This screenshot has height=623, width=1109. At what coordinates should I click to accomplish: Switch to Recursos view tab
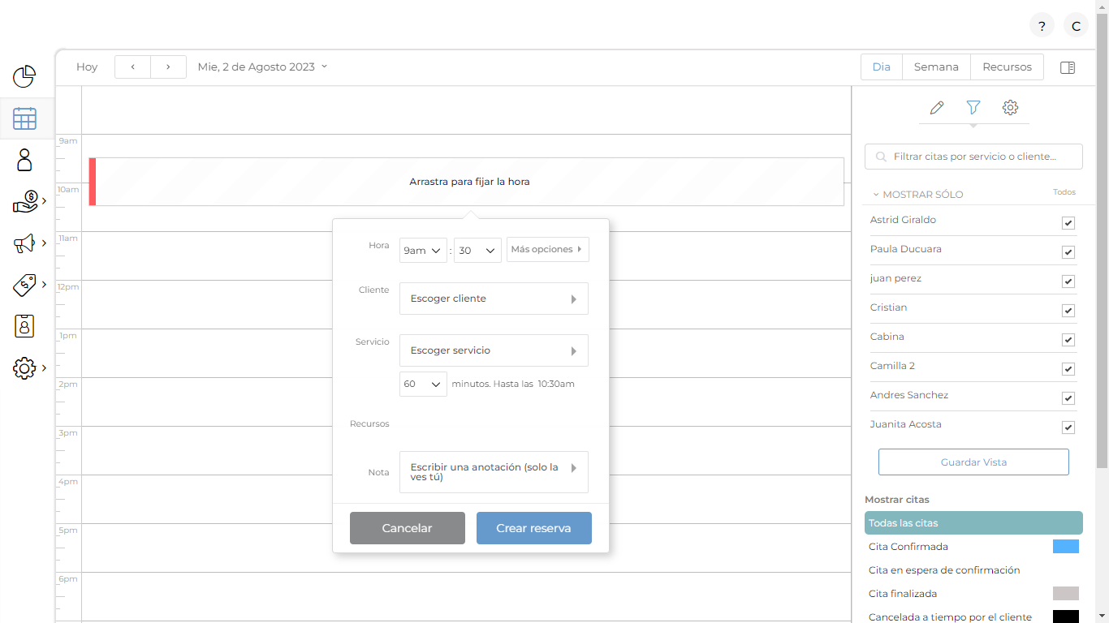point(1007,67)
